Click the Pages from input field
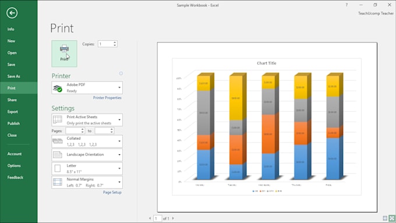 [x=75, y=130]
